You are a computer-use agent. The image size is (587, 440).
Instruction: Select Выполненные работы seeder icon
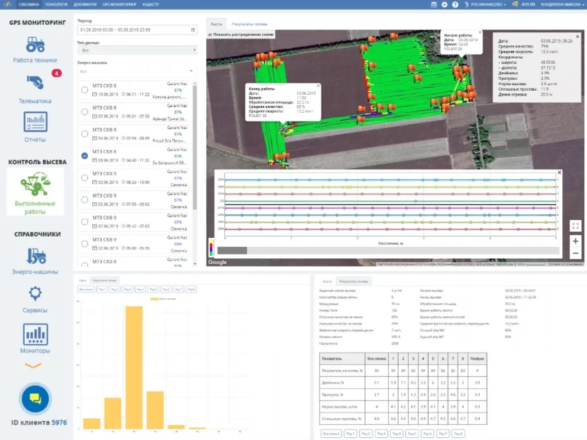coord(35,184)
